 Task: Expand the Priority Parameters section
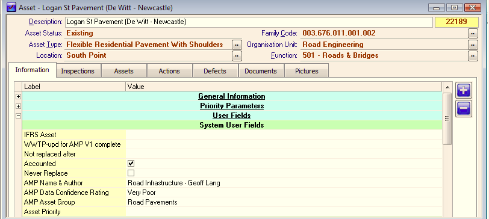tap(18, 106)
